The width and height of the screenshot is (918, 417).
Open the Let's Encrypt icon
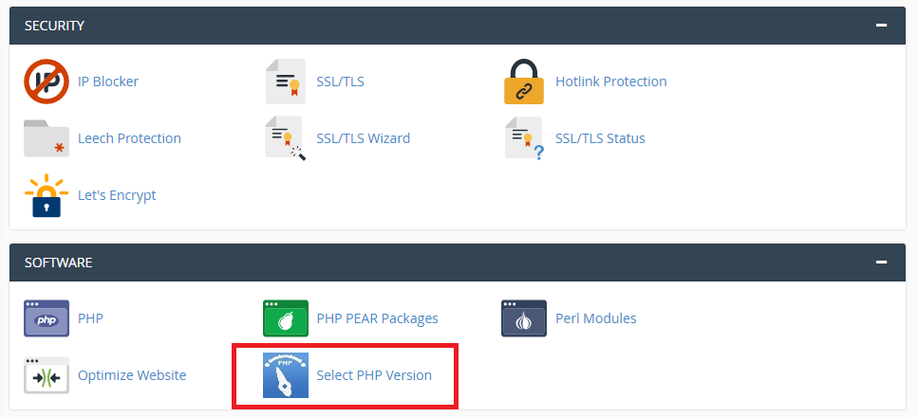[x=47, y=195]
